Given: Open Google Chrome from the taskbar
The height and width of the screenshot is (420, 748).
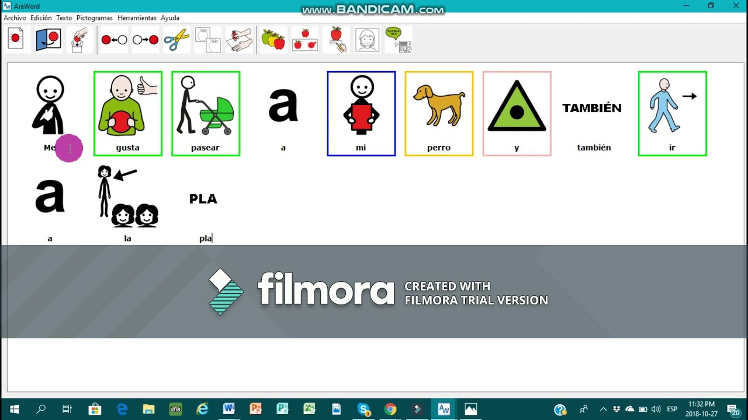Looking at the screenshot, I should 390,409.
